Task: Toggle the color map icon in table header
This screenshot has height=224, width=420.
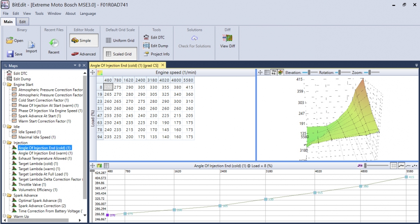Action: pos(100,72)
